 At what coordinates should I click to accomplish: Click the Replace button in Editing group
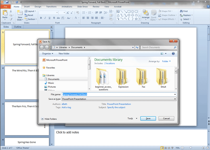[186, 15]
